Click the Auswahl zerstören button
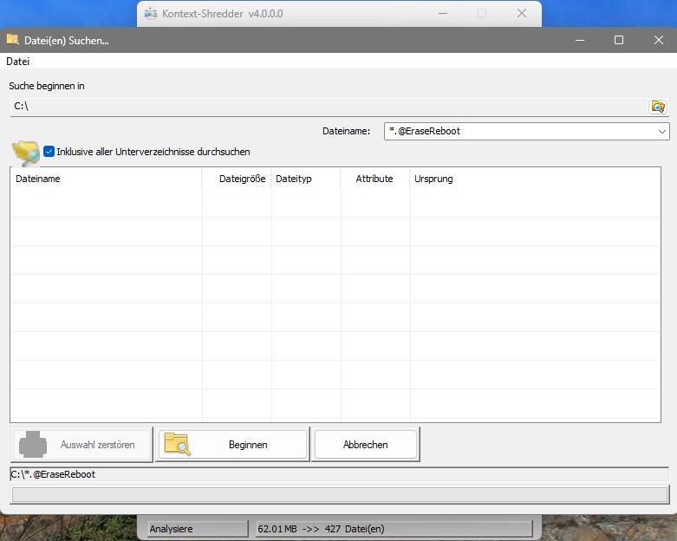 point(82,444)
